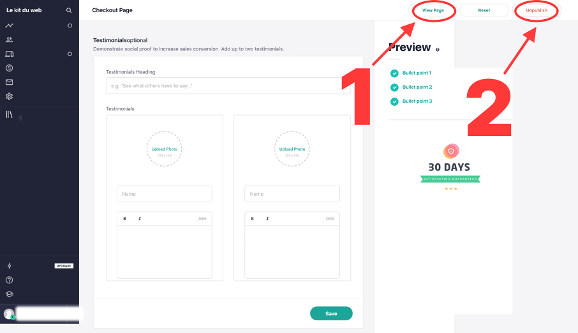Toggle bold in first testimonial editor
Viewport: 578px width, 333px height.
(x=124, y=219)
